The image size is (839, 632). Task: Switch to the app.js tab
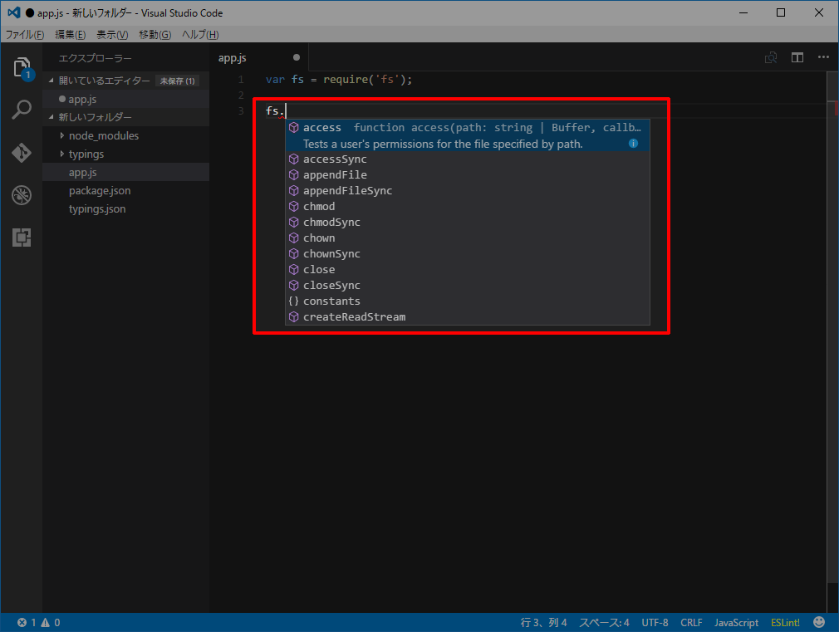tap(233, 58)
